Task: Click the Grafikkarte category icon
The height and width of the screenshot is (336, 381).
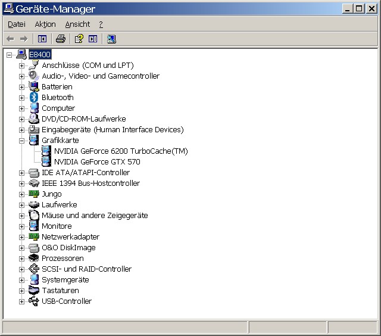Action: coord(34,140)
